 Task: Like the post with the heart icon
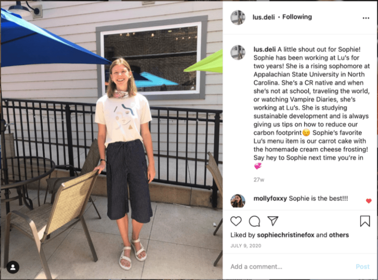(x=236, y=221)
